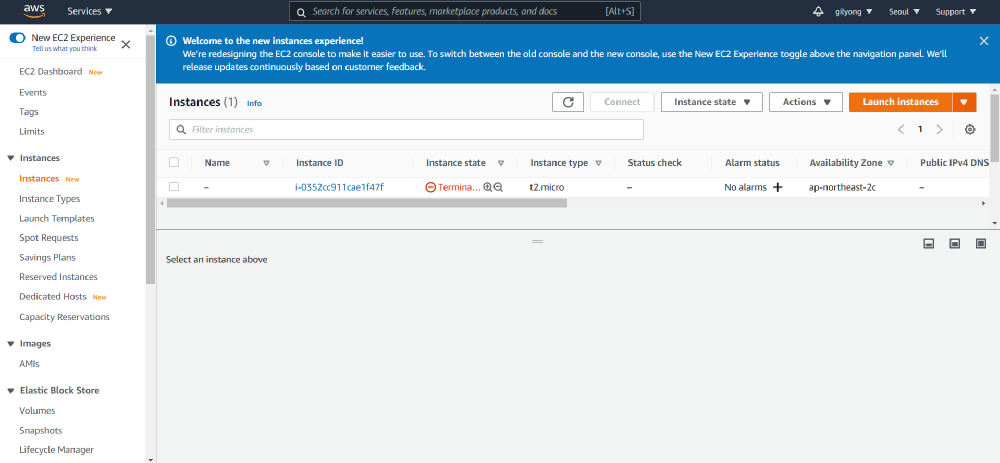The width and height of the screenshot is (1000, 463).
Task: Open the AWS home logo
Action: pyautogui.click(x=34, y=11)
